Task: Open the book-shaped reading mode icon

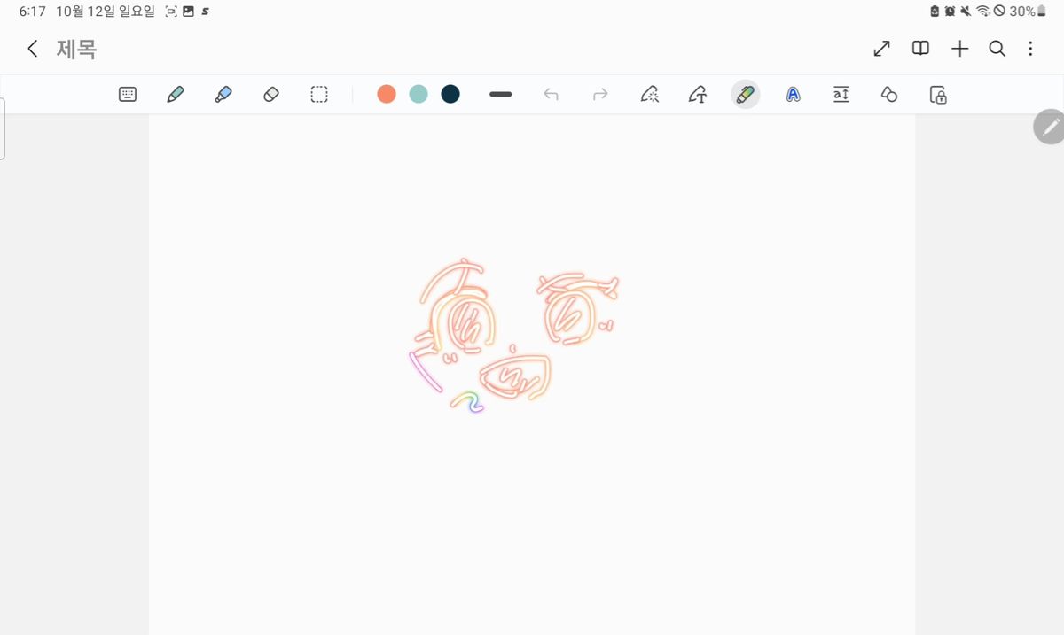Action: click(921, 49)
